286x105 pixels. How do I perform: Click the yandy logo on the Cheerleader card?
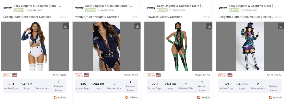point(8,8)
